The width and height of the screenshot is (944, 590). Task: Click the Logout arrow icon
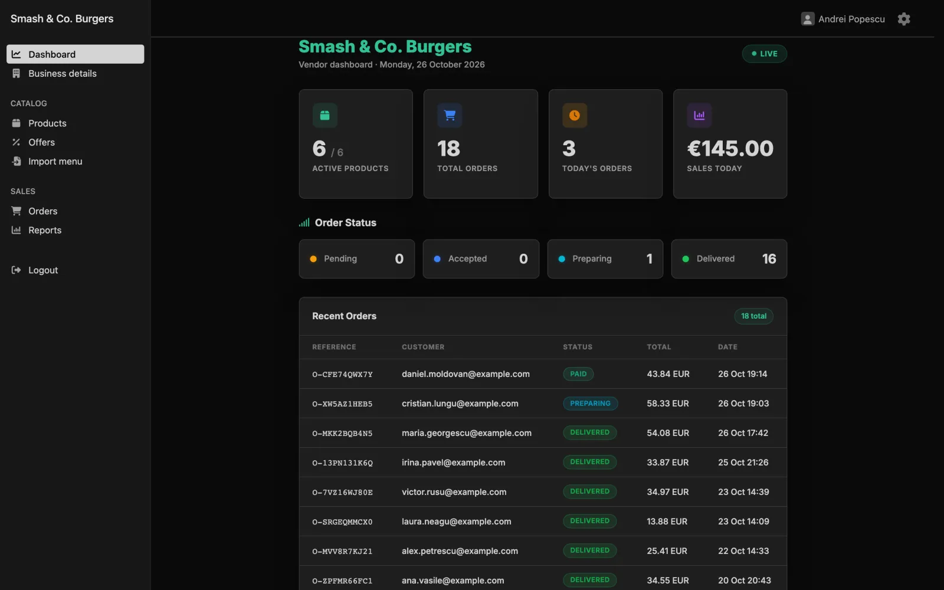point(17,270)
